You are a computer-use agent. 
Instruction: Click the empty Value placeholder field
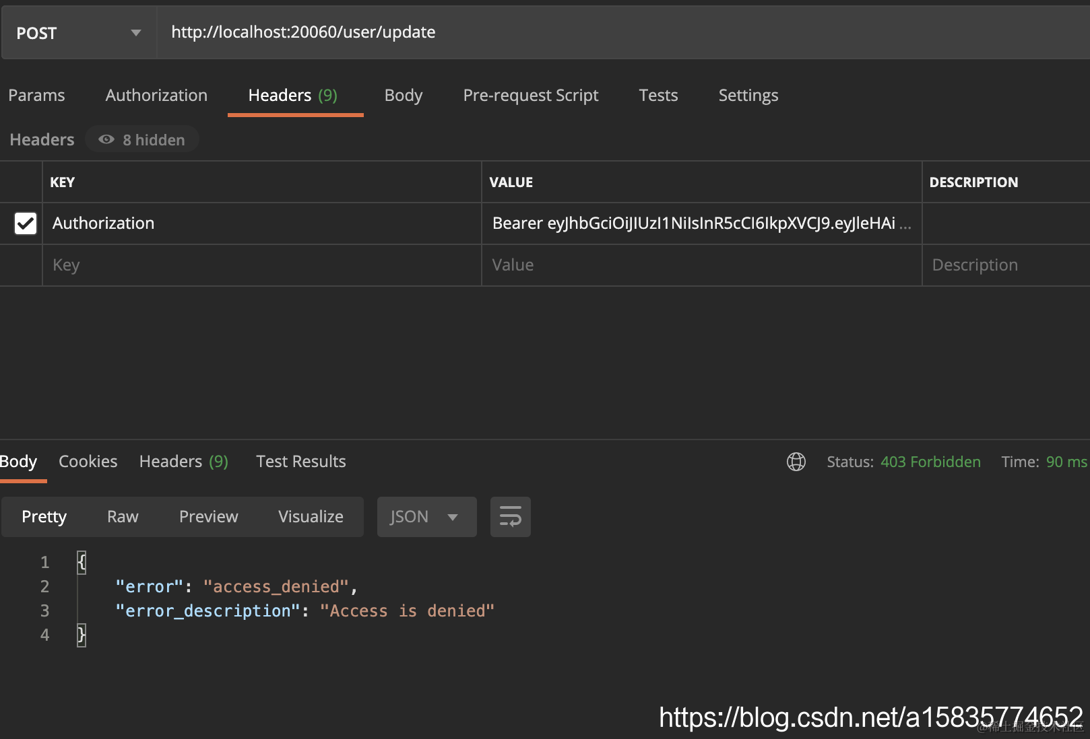pyautogui.click(x=701, y=265)
